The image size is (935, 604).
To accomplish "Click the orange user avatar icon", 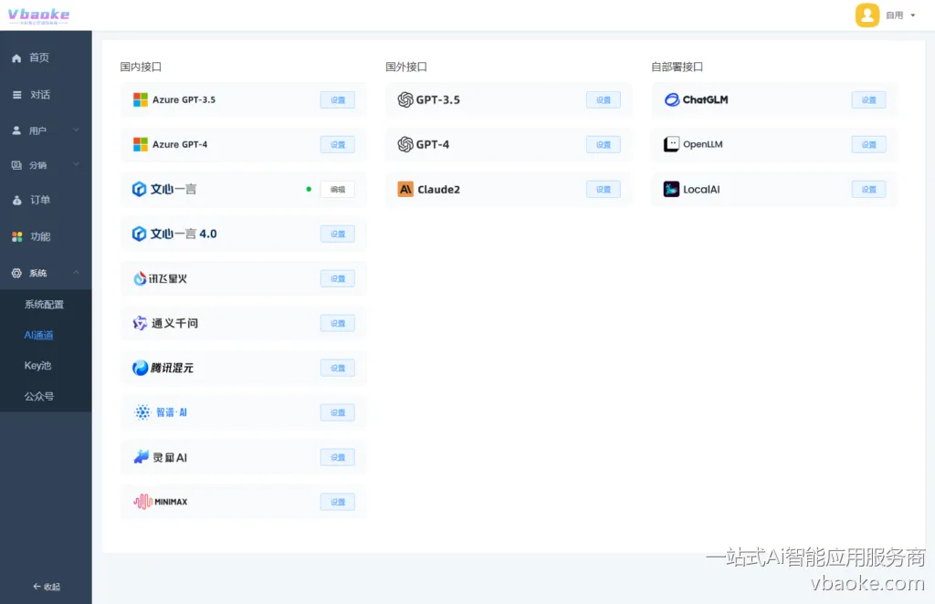I will coord(867,15).
